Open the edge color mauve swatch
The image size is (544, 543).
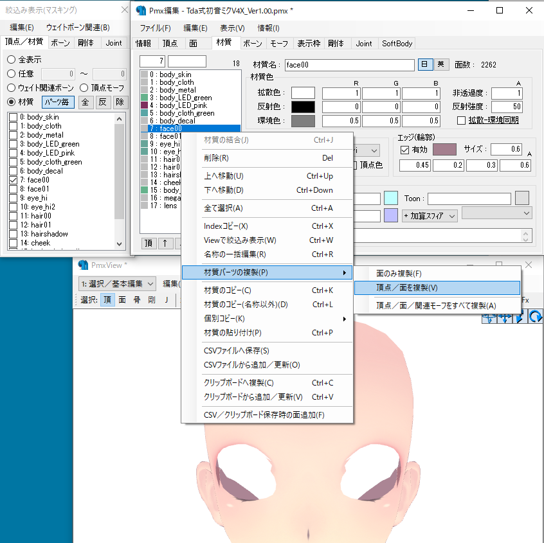(x=444, y=150)
